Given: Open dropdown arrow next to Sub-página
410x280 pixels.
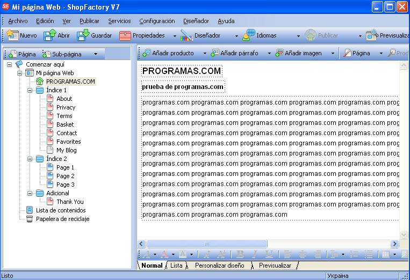Looking at the screenshot, I should 96,54.
